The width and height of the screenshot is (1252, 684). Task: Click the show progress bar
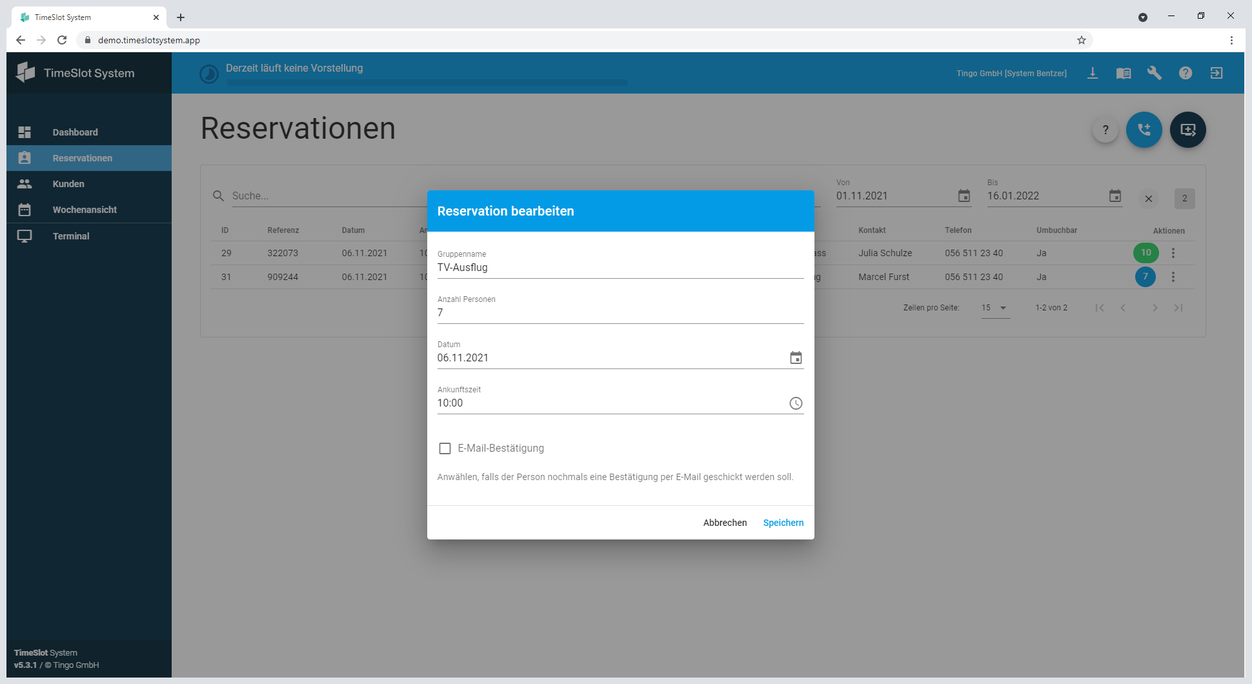pos(427,83)
